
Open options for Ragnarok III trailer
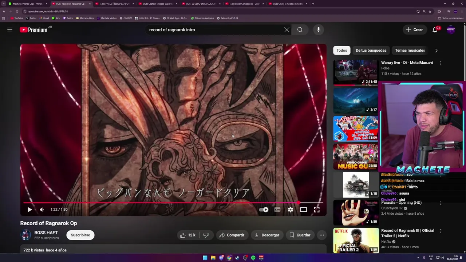[441, 231]
